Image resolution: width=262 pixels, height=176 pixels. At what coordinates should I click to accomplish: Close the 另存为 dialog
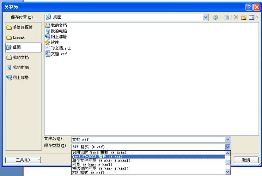tap(257, 7)
